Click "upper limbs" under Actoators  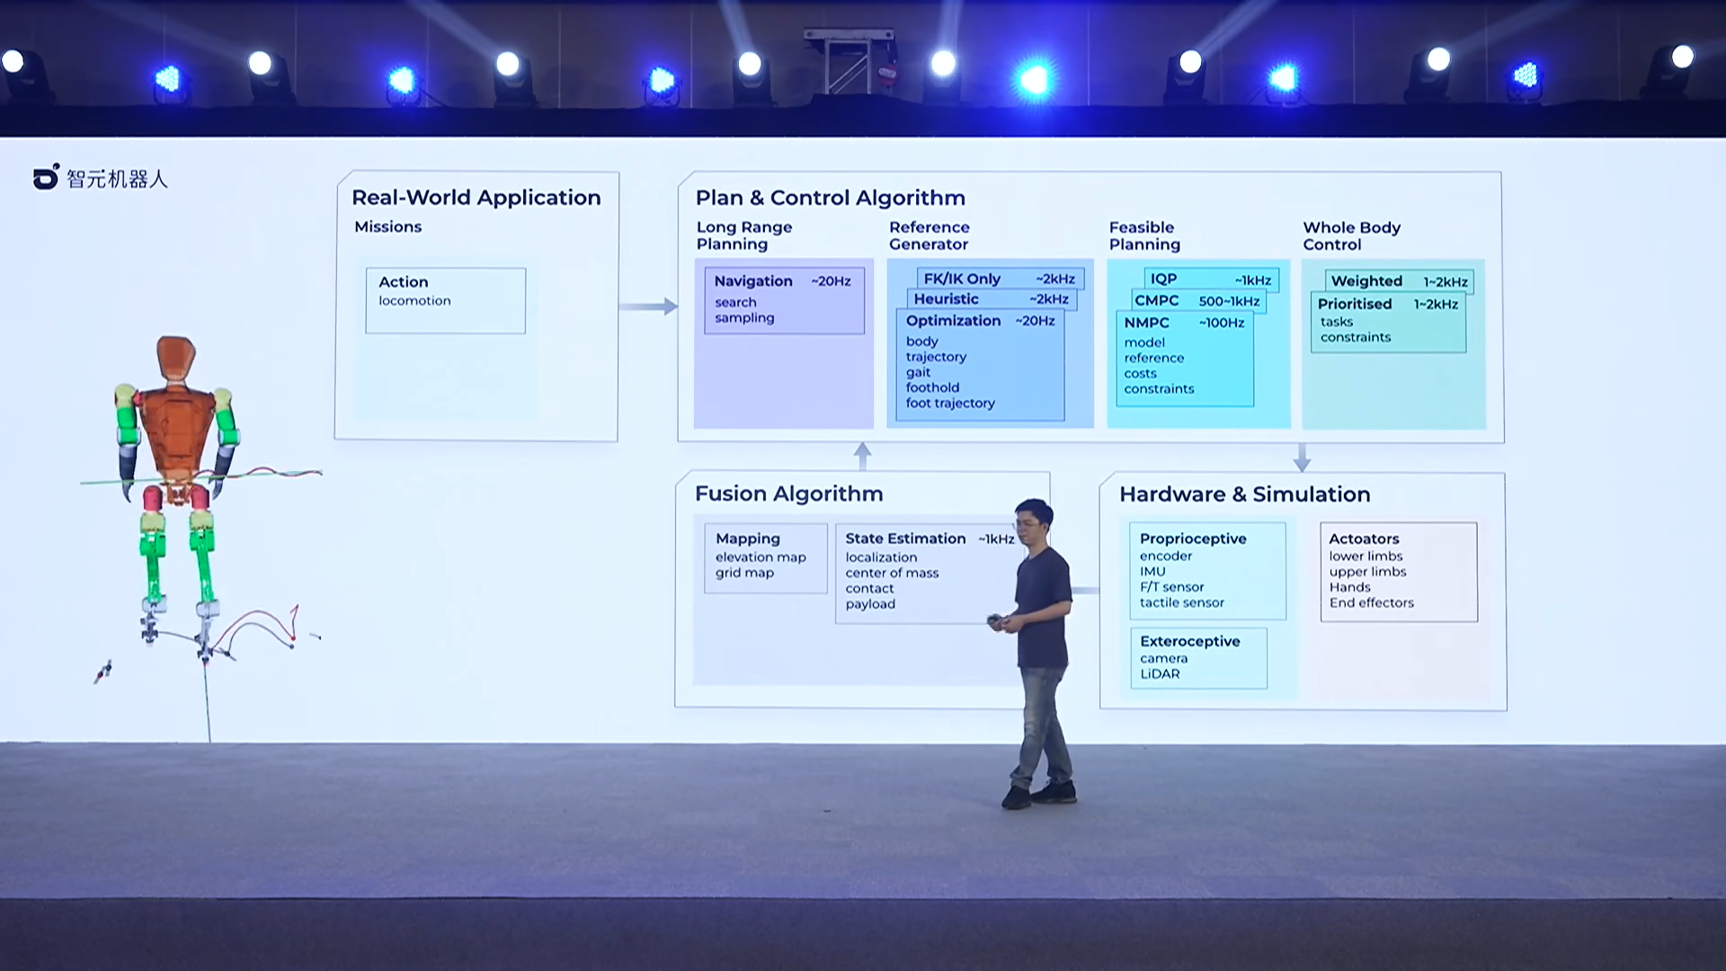click(1367, 572)
